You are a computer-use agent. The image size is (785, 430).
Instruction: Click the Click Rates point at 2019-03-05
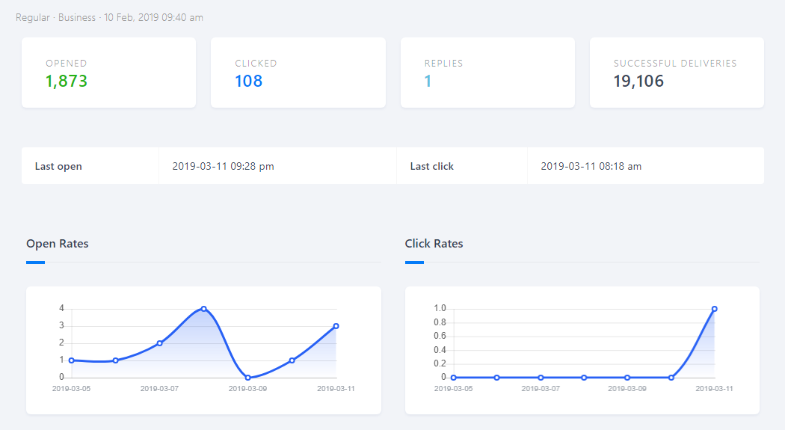[454, 378]
